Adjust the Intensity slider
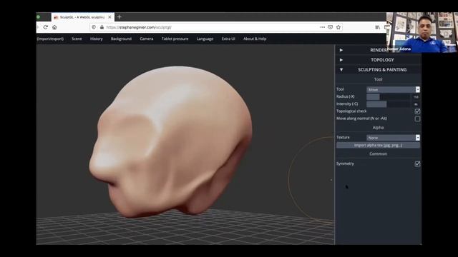The image size is (458, 257). (388, 104)
